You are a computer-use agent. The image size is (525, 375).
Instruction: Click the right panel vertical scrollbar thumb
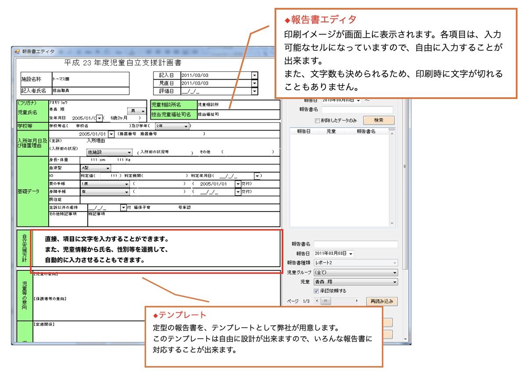(405, 184)
